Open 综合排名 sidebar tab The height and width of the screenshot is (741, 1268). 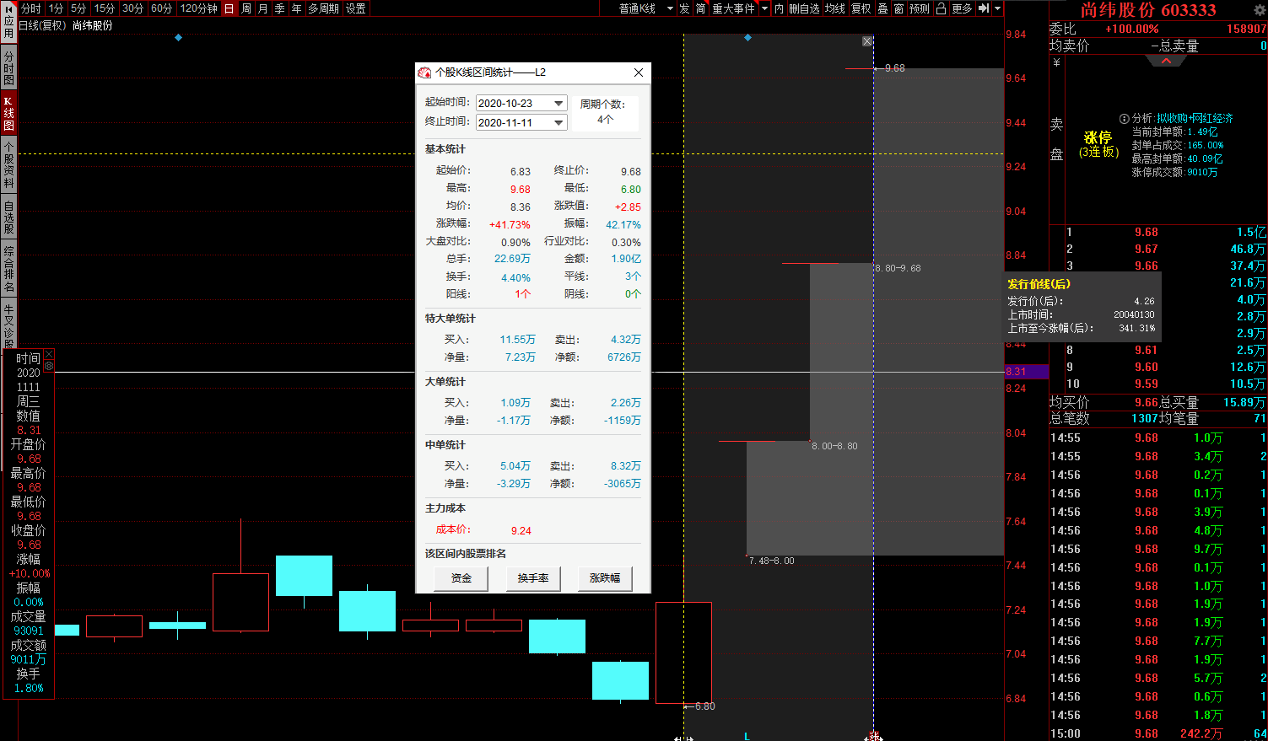[8, 268]
